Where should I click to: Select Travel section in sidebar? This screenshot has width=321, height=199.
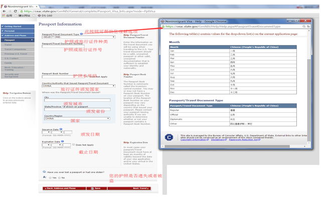tap(18, 45)
